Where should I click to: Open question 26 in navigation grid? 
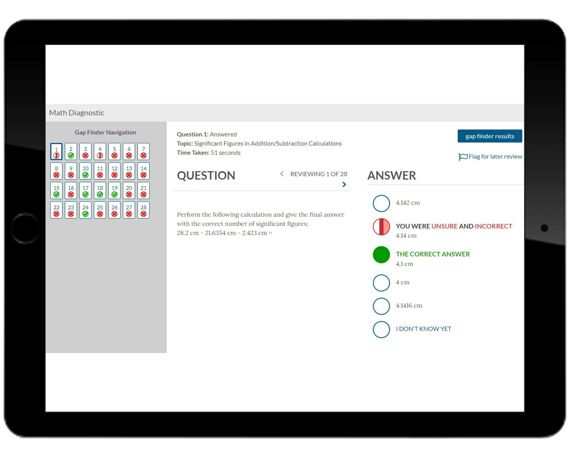[114, 210]
